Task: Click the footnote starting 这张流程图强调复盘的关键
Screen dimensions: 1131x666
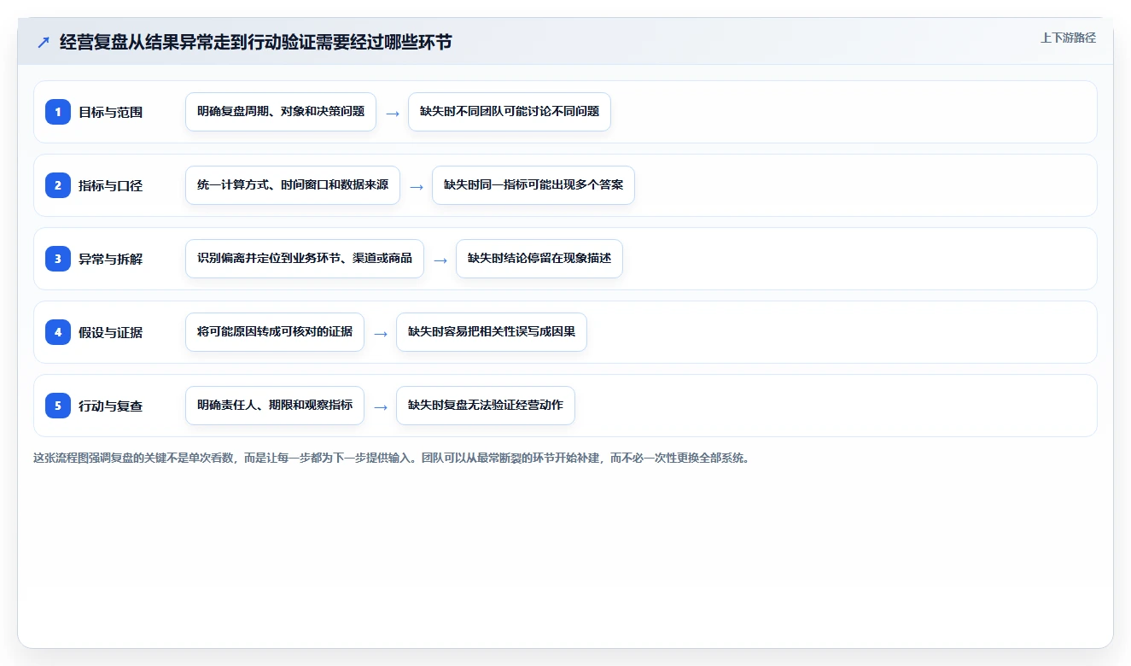Action: pos(392,458)
